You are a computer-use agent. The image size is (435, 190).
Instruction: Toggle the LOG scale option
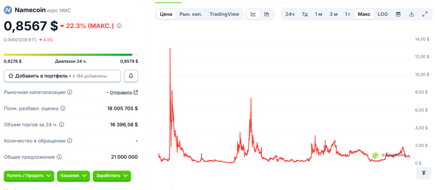(383, 14)
